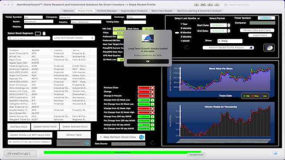Select the 6 Months period option
The height and width of the screenshot is (160, 285).
[x=186, y=32]
